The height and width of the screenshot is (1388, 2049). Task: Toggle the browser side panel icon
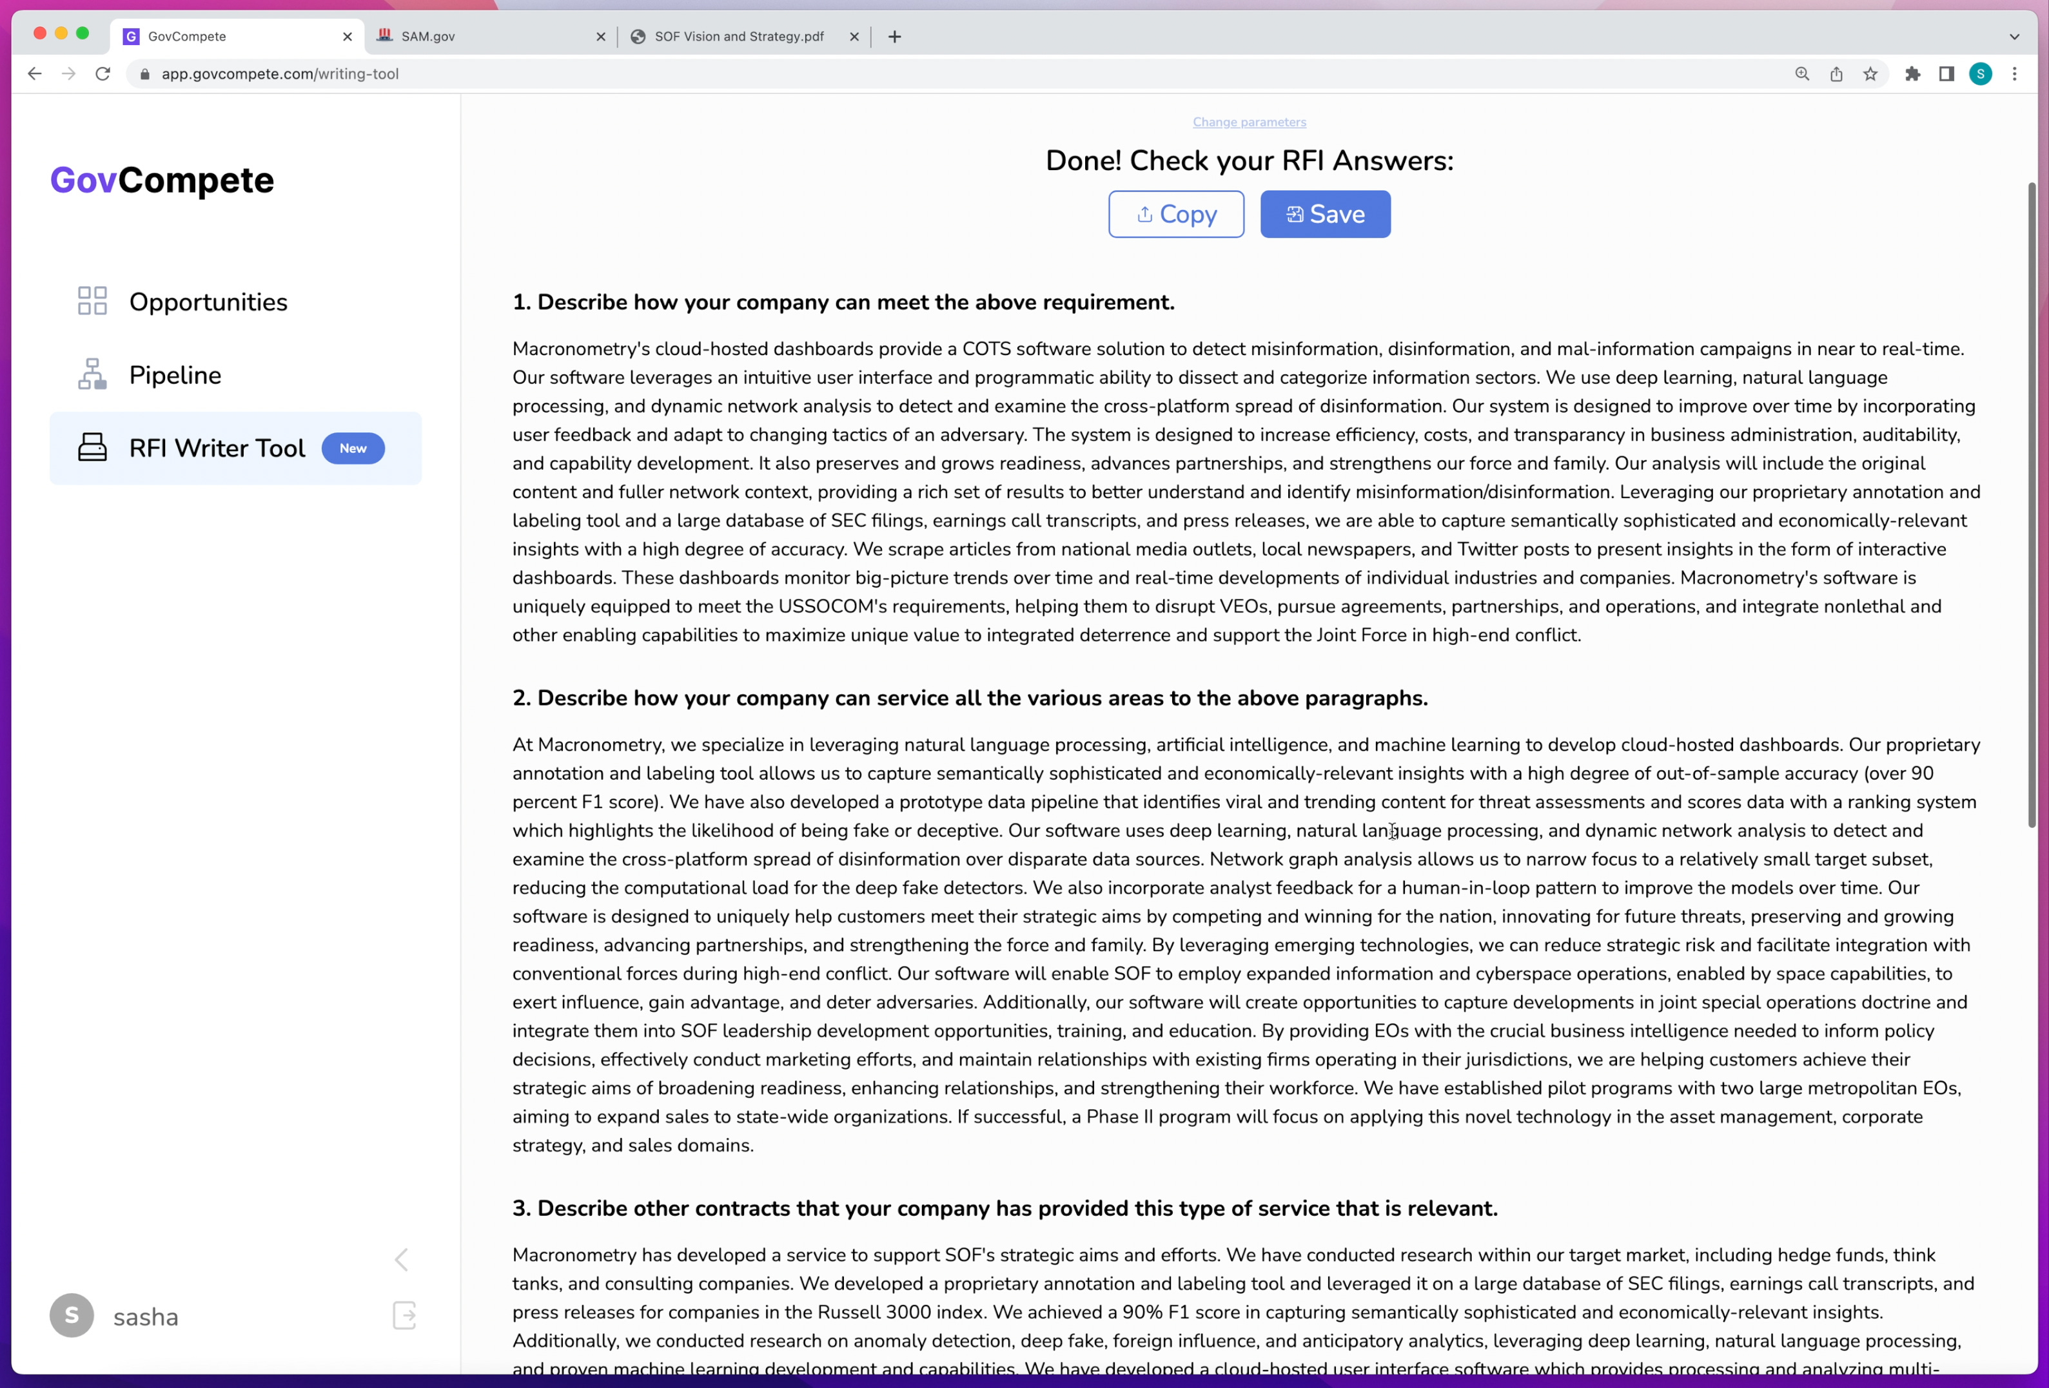(1946, 74)
